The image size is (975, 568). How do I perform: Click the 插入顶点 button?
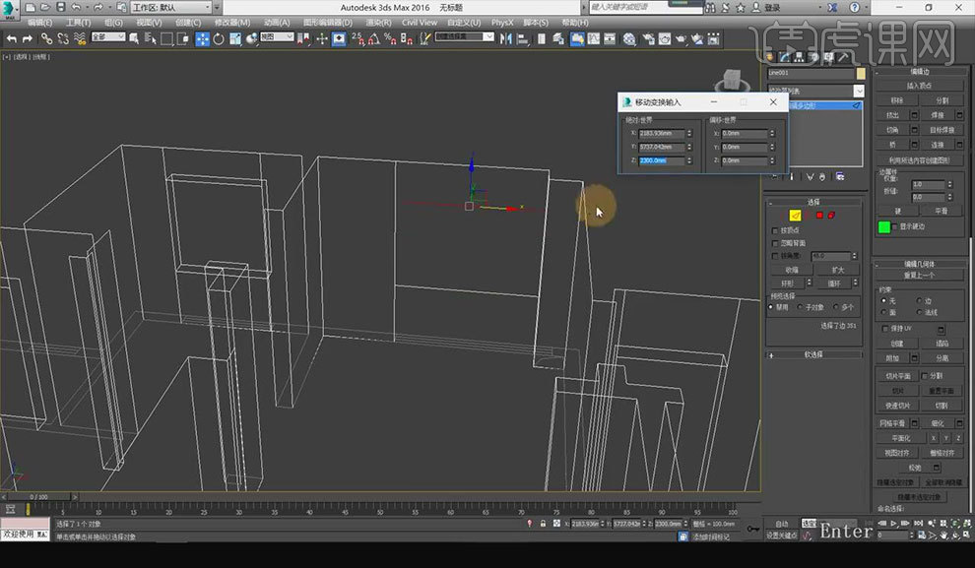click(920, 86)
